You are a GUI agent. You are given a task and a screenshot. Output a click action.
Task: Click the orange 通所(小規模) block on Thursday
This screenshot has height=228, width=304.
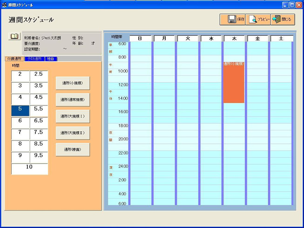[234, 82]
